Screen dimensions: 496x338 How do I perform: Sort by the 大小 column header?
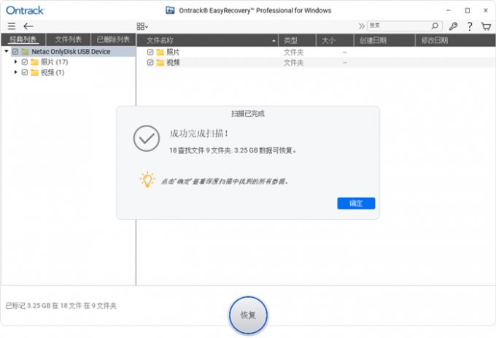[335, 40]
